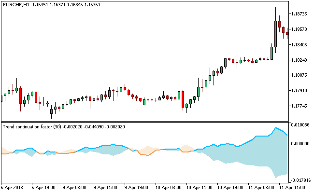
Task: Click the 0.010036 indicator scale value
Action: click(x=301, y=125)
